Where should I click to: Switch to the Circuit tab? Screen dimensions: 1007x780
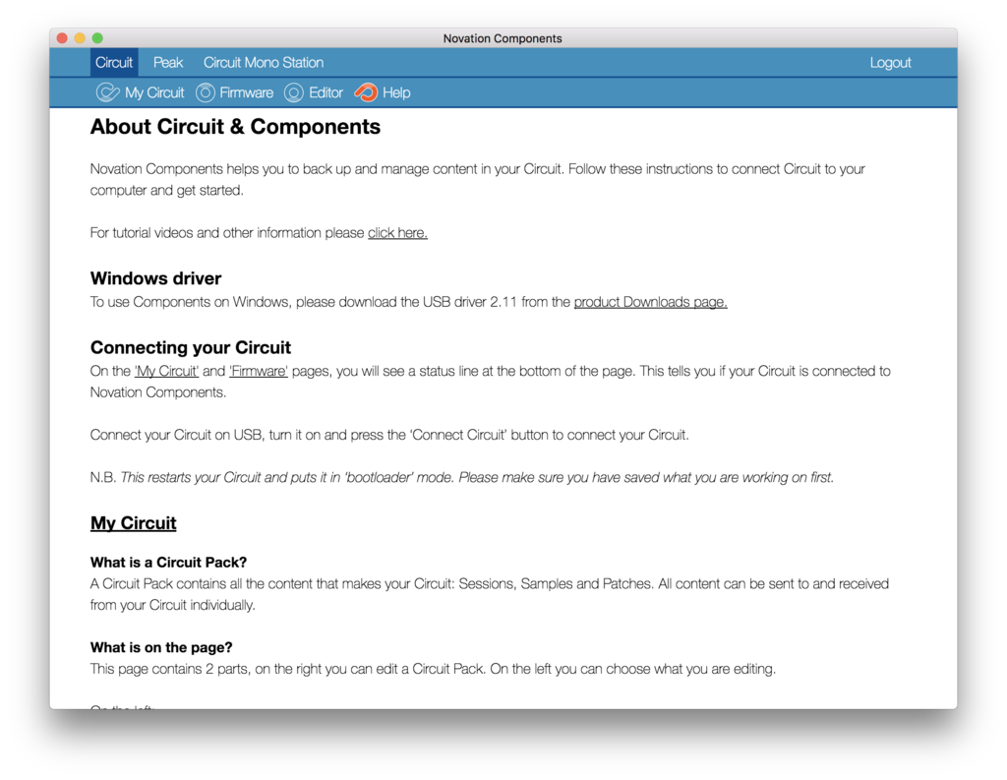[x=114, y=62]
